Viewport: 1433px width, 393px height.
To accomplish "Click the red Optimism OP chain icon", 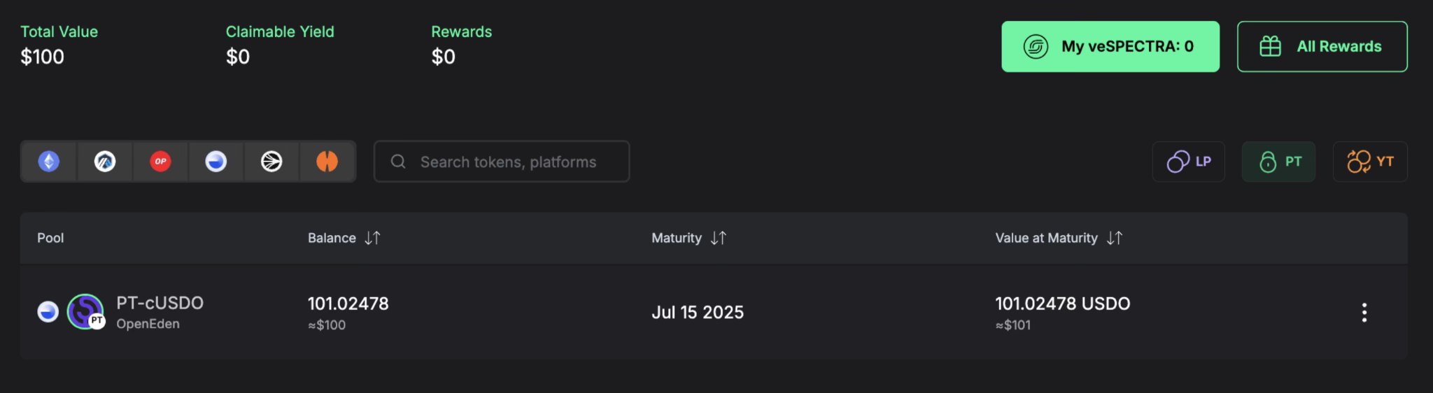I will point(160,162).
